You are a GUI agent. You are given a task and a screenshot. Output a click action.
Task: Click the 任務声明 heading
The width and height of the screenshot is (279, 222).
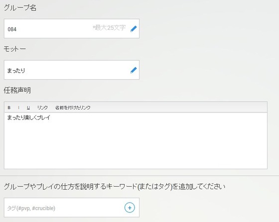click(17, 90)
